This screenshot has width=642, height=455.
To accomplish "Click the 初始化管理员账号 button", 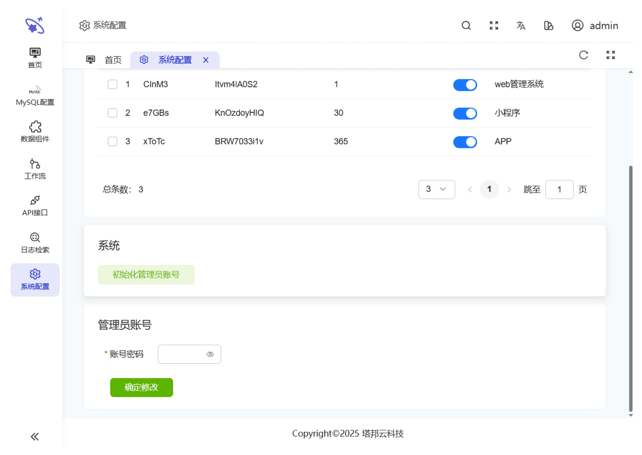I will (146, 274).
